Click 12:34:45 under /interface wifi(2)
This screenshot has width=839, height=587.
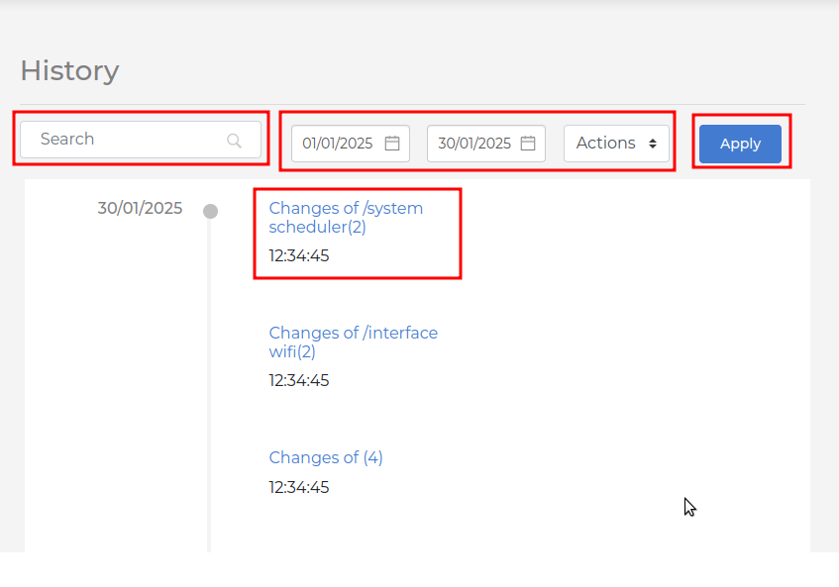point(298,381)
